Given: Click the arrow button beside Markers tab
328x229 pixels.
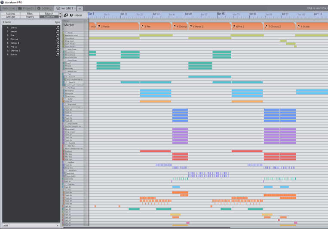Looking at the screenshot, I should [60, 17].
